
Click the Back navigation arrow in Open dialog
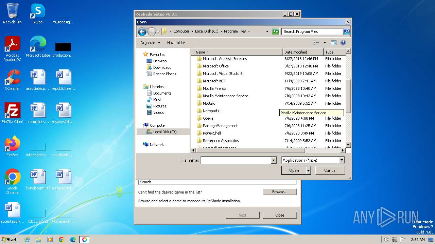coord(142,32)
